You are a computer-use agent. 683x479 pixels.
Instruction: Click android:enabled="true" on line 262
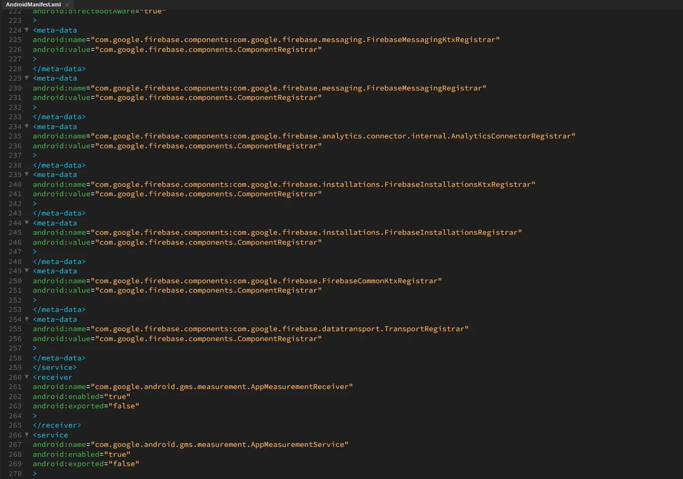coord(82,396)
